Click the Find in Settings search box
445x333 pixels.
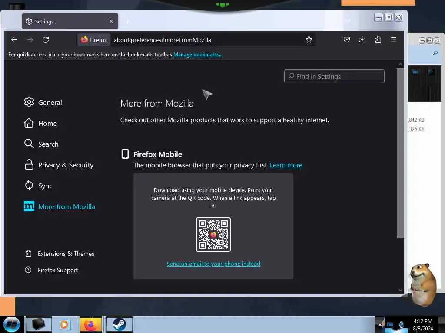pos(334,76)
